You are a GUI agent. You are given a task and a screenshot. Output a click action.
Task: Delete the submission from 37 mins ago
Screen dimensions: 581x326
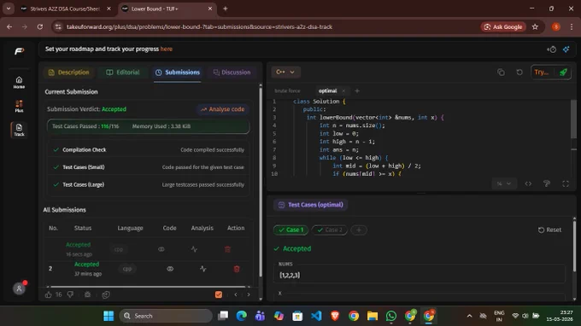coord(237,269)
